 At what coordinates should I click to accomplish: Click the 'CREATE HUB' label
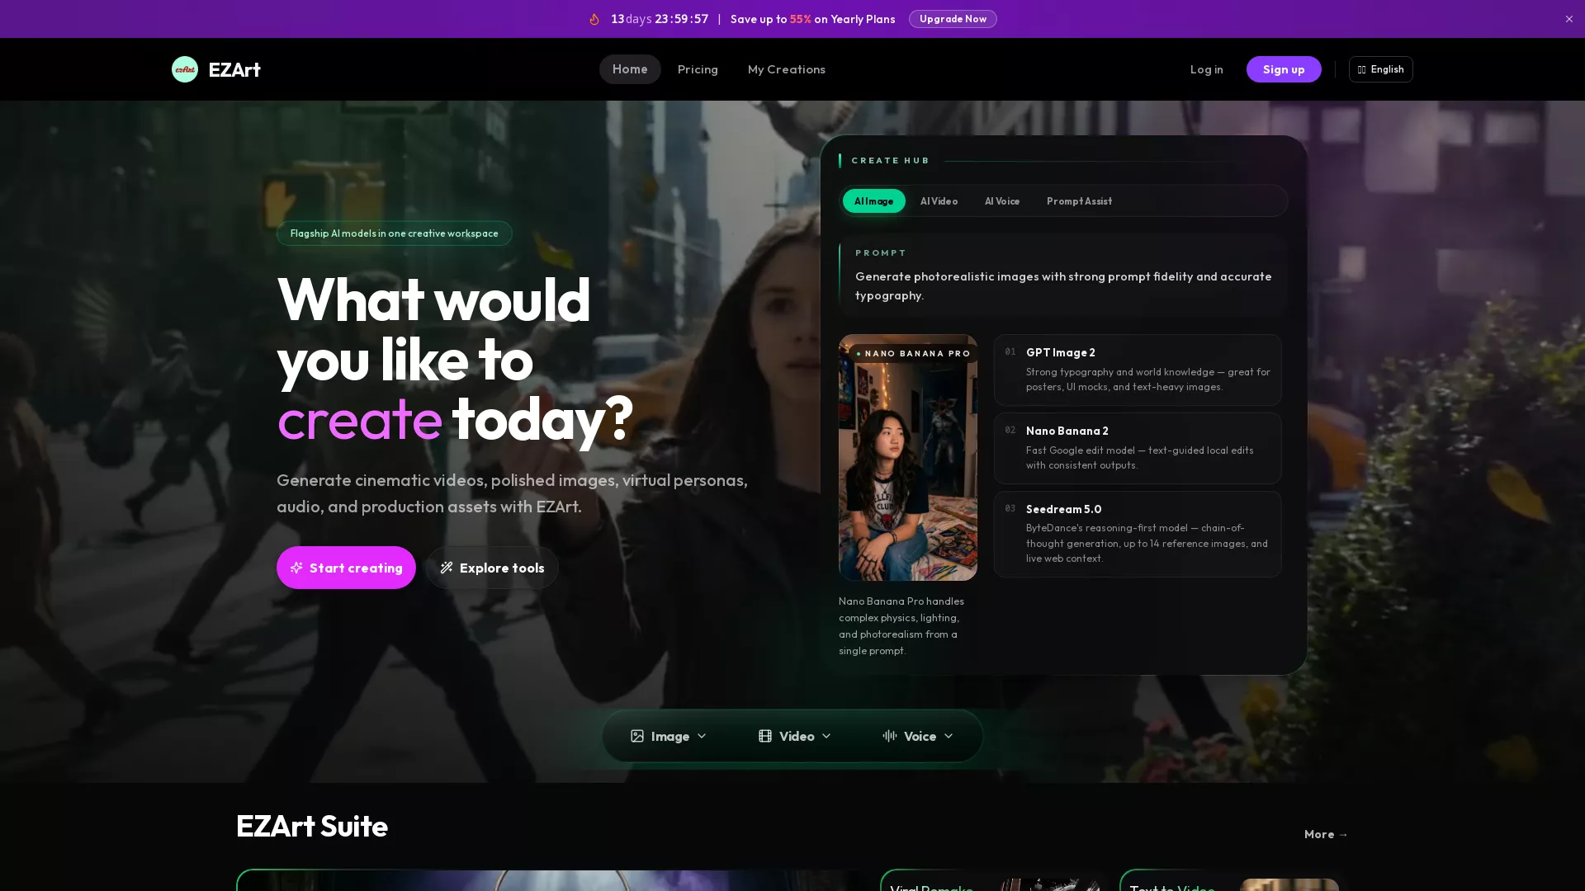click(x=891, y=161)
